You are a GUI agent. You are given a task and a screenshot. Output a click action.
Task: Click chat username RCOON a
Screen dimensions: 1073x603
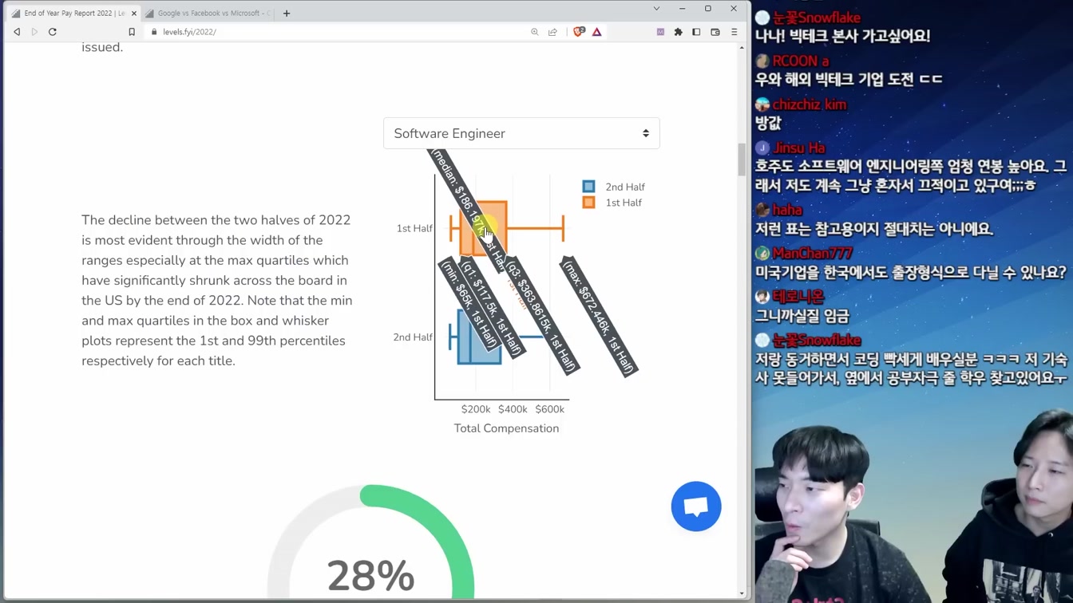pos(801,61)
